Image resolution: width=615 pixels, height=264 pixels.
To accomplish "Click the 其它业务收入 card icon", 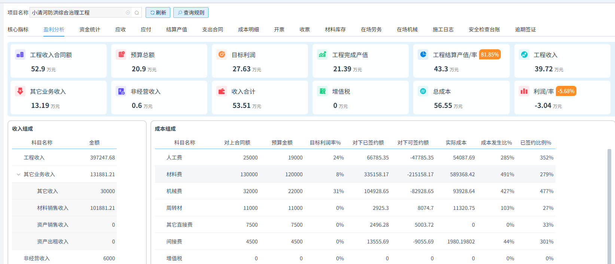I will (20, 91).
